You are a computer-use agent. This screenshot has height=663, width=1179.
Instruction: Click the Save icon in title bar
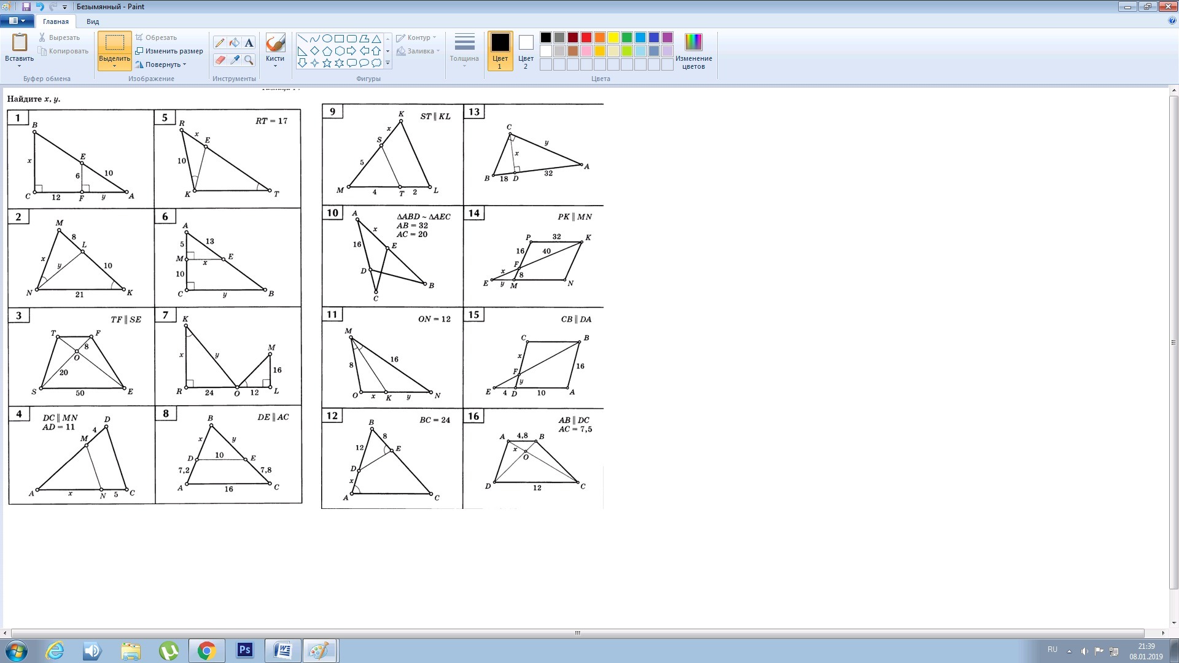click(x=26, y=7)
